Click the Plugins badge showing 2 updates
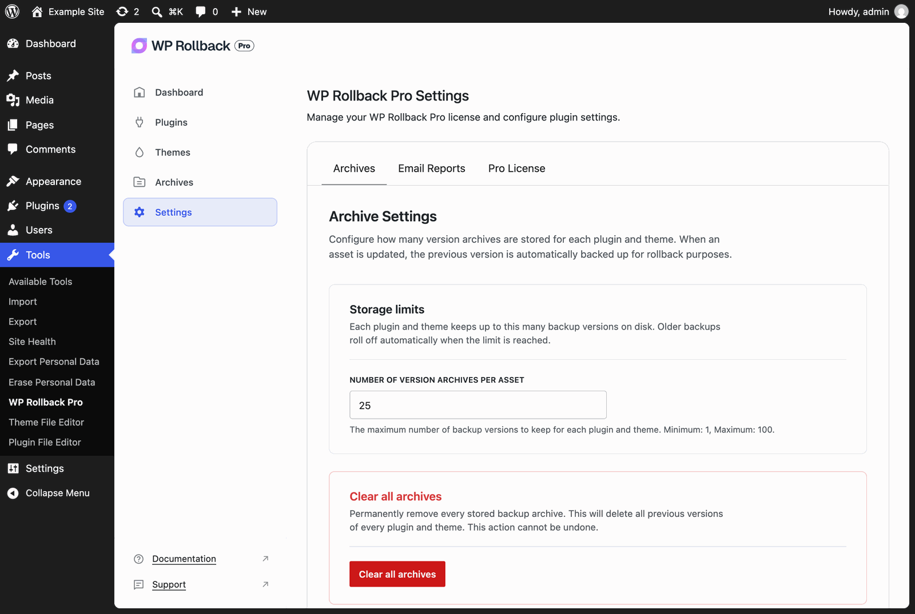The height and width of the screenshot is (614, 915). tap(70, 206)
